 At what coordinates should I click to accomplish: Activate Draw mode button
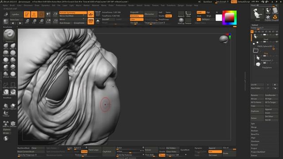tap(34, 15)
